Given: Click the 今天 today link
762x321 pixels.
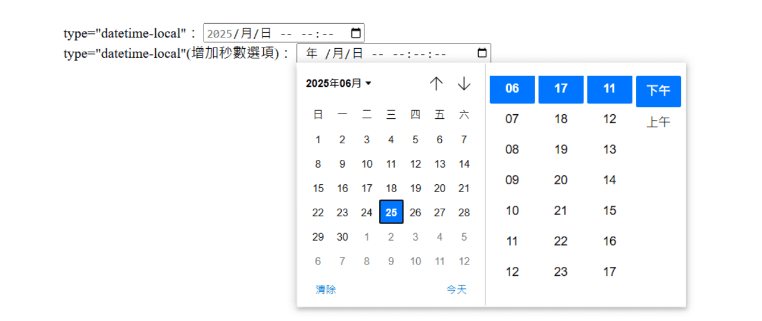Looking at the screenshot, I should [457, 289].
